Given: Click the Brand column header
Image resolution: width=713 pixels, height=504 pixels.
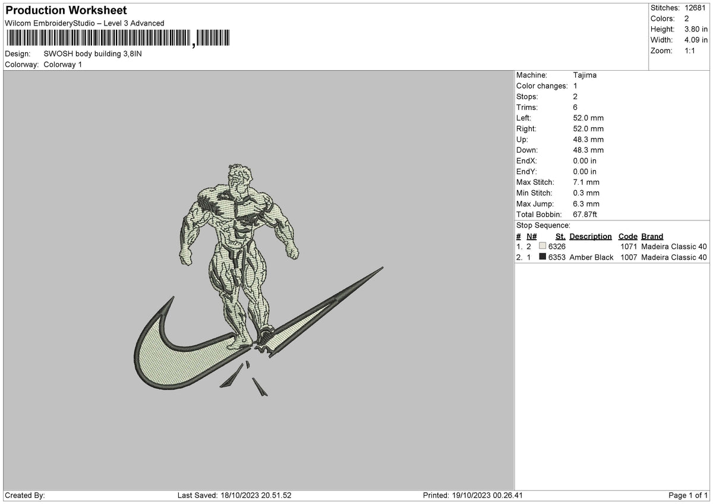Looking at the screenshot, I should (652, 237).
